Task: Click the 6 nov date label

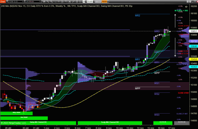Action: coord(78,128)
